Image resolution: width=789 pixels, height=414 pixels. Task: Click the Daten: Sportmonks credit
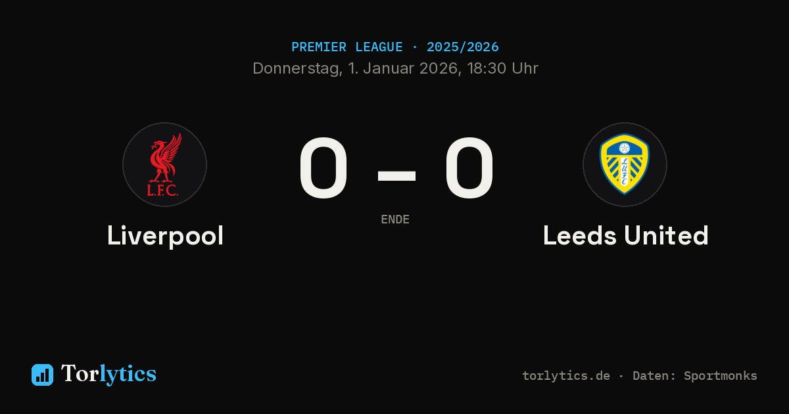[x=695, y=376]
